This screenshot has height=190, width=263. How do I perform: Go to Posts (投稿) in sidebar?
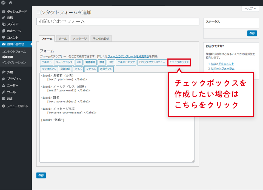[x=10, y=18]
